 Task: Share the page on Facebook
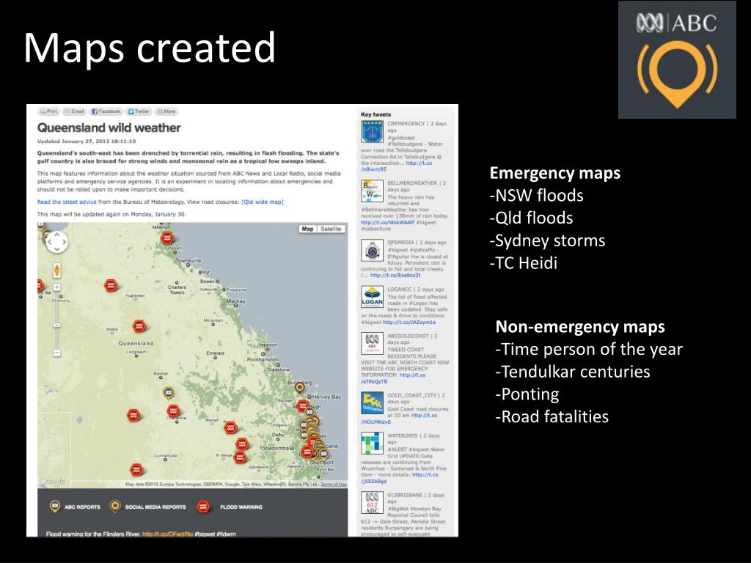[106, 111]
